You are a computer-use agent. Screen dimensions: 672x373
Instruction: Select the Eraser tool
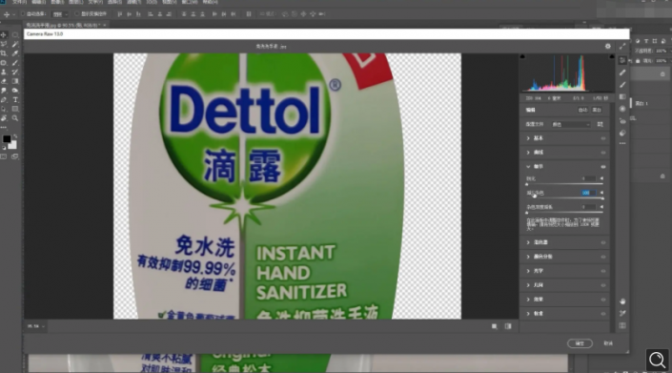point(4,81)
